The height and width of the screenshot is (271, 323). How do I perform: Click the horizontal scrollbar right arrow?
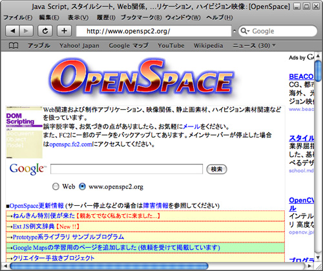click(310, 266)
